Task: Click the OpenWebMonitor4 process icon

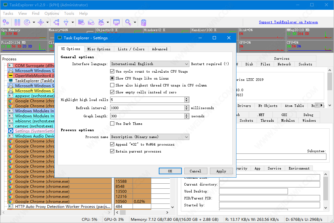Action: point(11,75)
